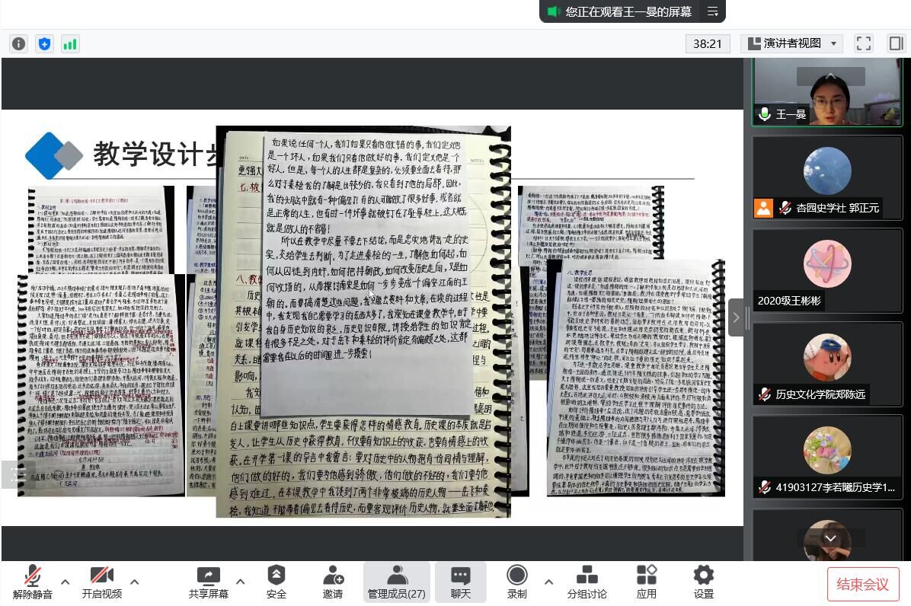Open the blue security shield icon
This screenshot has height=606, width=911.
(x=44, y=44)
